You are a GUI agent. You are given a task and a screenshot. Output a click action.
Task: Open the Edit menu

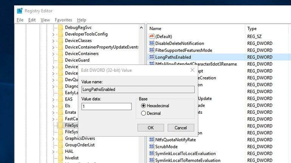32,20
